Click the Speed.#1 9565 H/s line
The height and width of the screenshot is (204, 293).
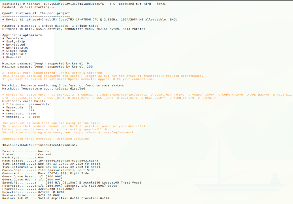coord(72,183)
